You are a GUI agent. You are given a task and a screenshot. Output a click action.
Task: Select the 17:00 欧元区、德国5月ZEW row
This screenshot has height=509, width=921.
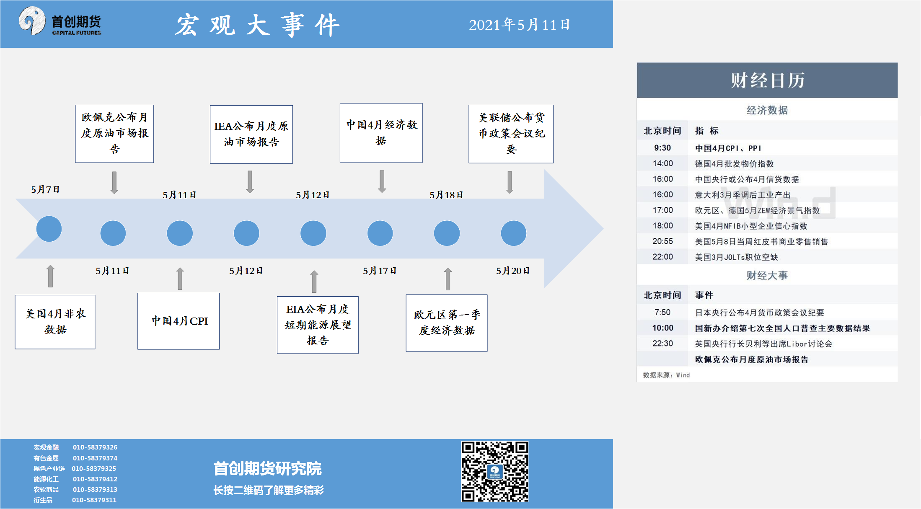767,210
